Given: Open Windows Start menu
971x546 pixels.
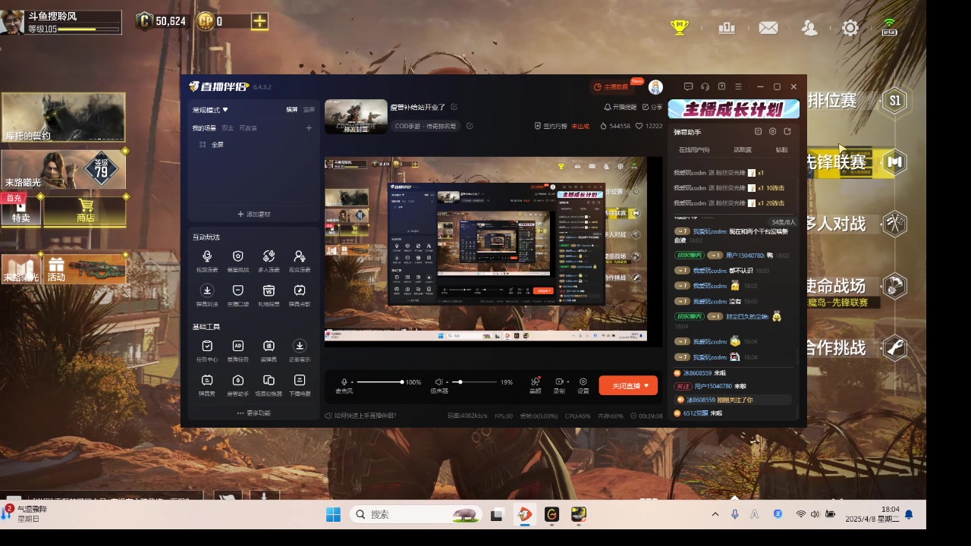Looking at the screenshot, I should pos(333,514).
